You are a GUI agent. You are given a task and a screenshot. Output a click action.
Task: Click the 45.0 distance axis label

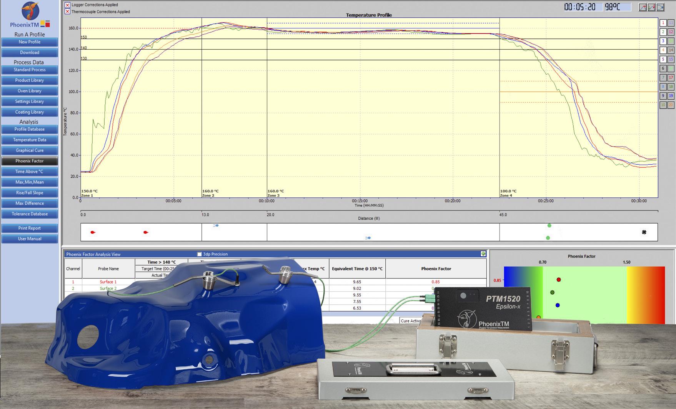click(503, 215)
